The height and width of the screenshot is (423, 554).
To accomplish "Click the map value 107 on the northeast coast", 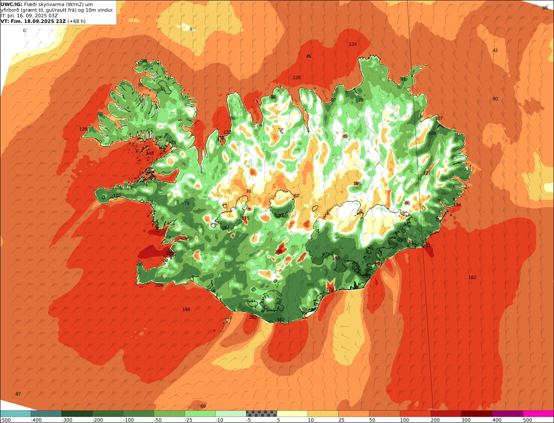I will 439,119.
